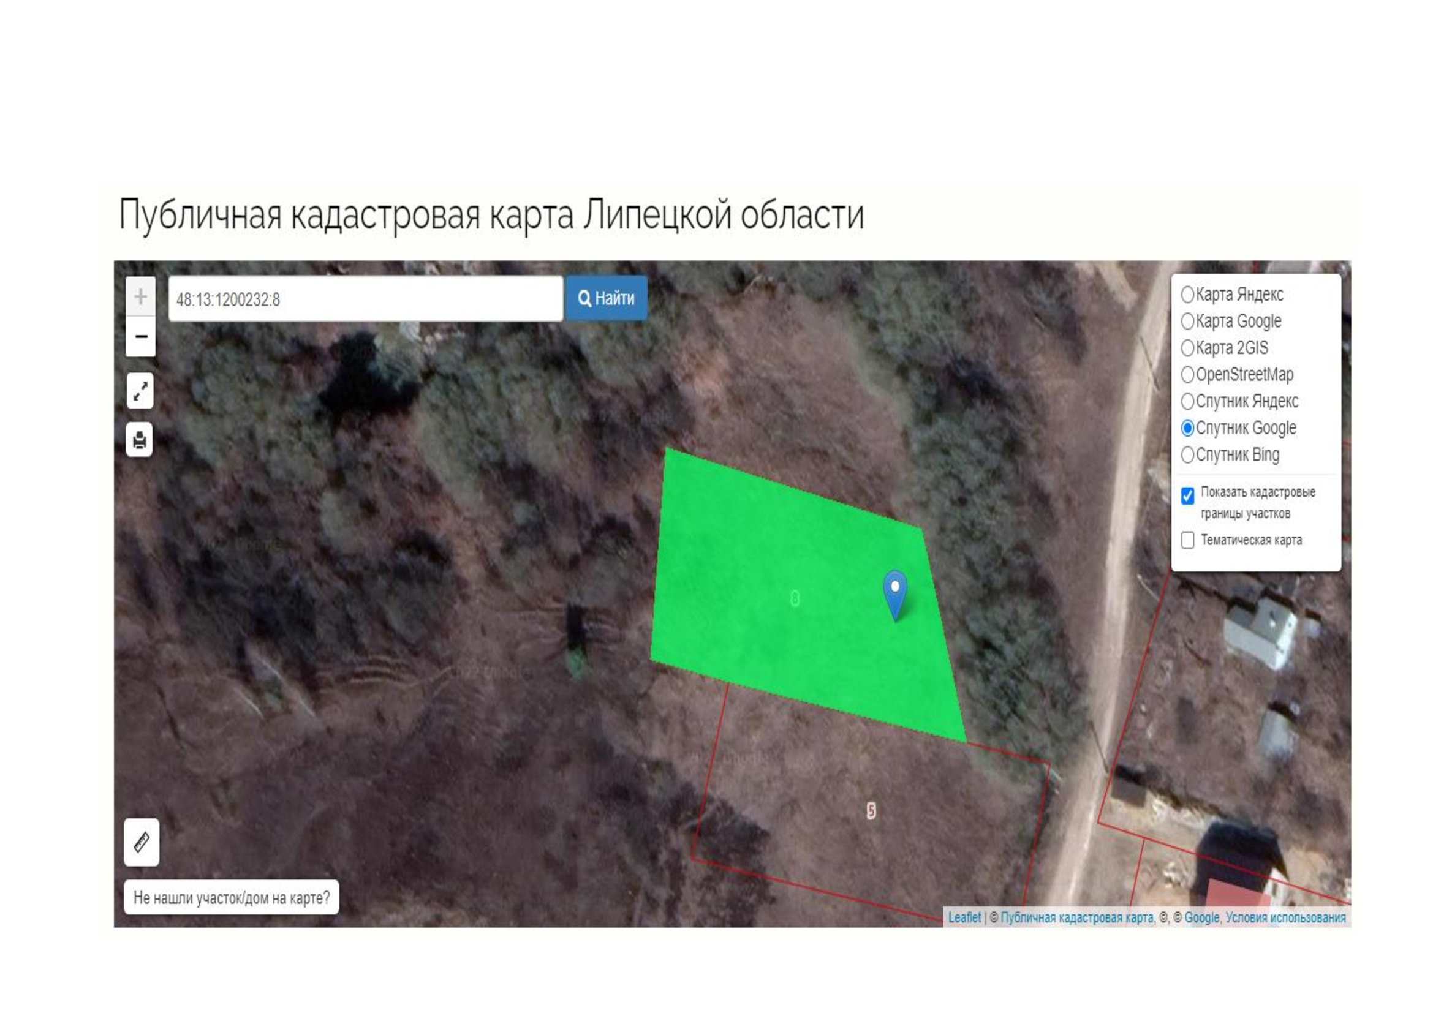This screenshot has height=1013, width=1433.
Task: Print the map using printer icon
Action: [140, 440]
